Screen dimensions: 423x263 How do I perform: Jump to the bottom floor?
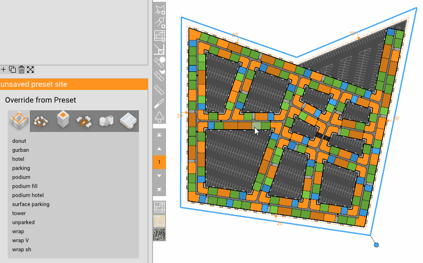click(159, 189)
